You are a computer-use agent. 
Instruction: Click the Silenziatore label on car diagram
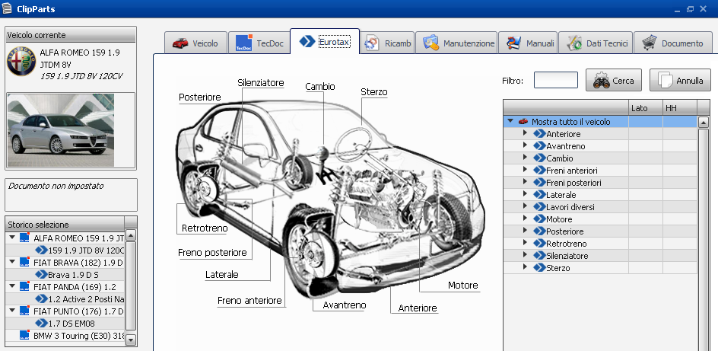(261, 83)
